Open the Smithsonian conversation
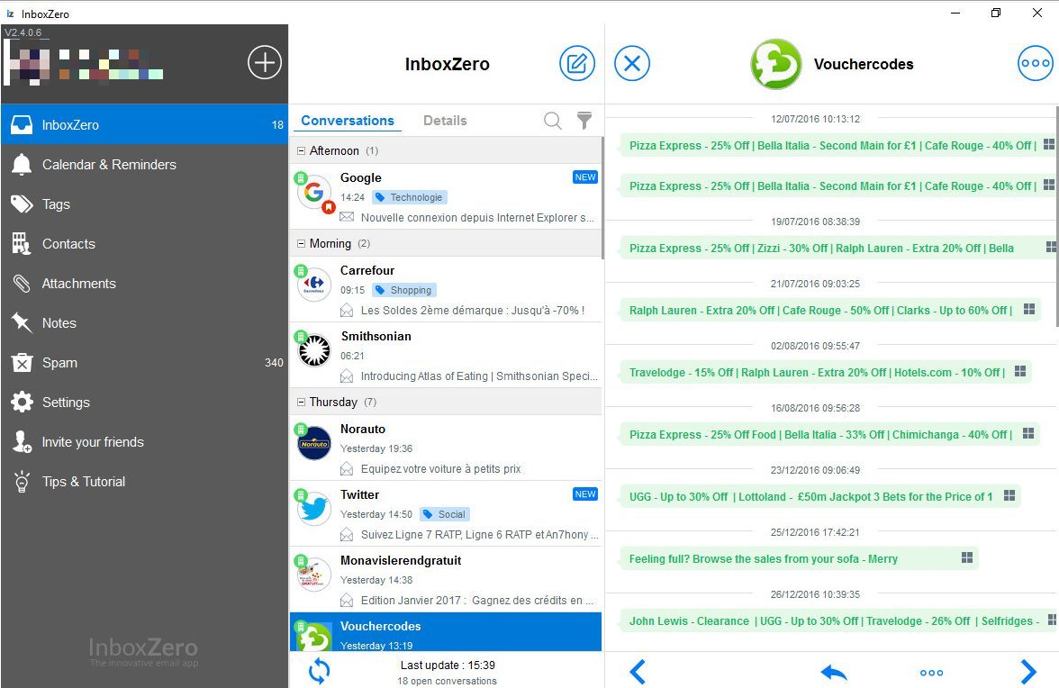This screenshot has width=1059, height=688. click(446, 355)
